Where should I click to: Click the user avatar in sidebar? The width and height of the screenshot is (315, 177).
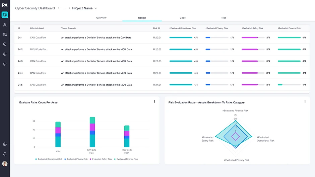[x=5, y=164]
